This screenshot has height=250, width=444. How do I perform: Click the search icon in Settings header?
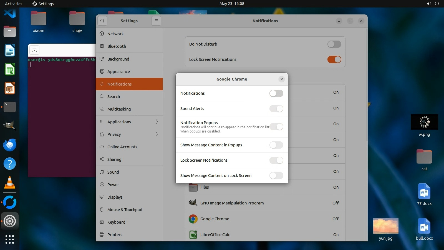[102, 21]
